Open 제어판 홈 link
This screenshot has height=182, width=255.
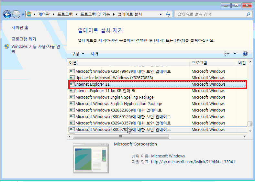[x=20, y=27]
